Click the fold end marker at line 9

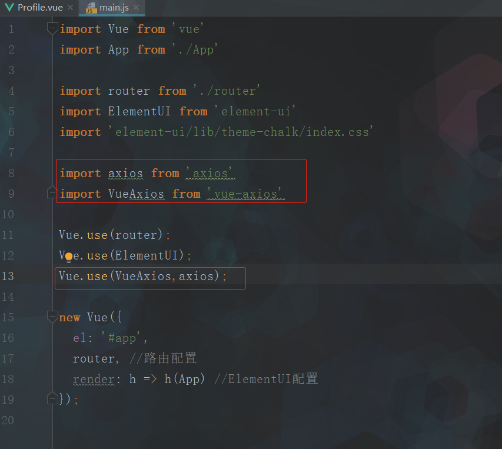pos(52,192)
